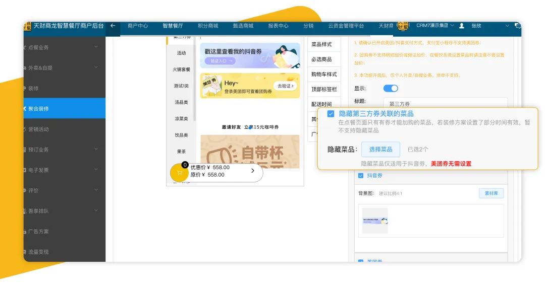The image size is (545, 291).
Task: Uncheck 隐藏第三方券关联的菜品 checkbox
Action: pos(331,114)
